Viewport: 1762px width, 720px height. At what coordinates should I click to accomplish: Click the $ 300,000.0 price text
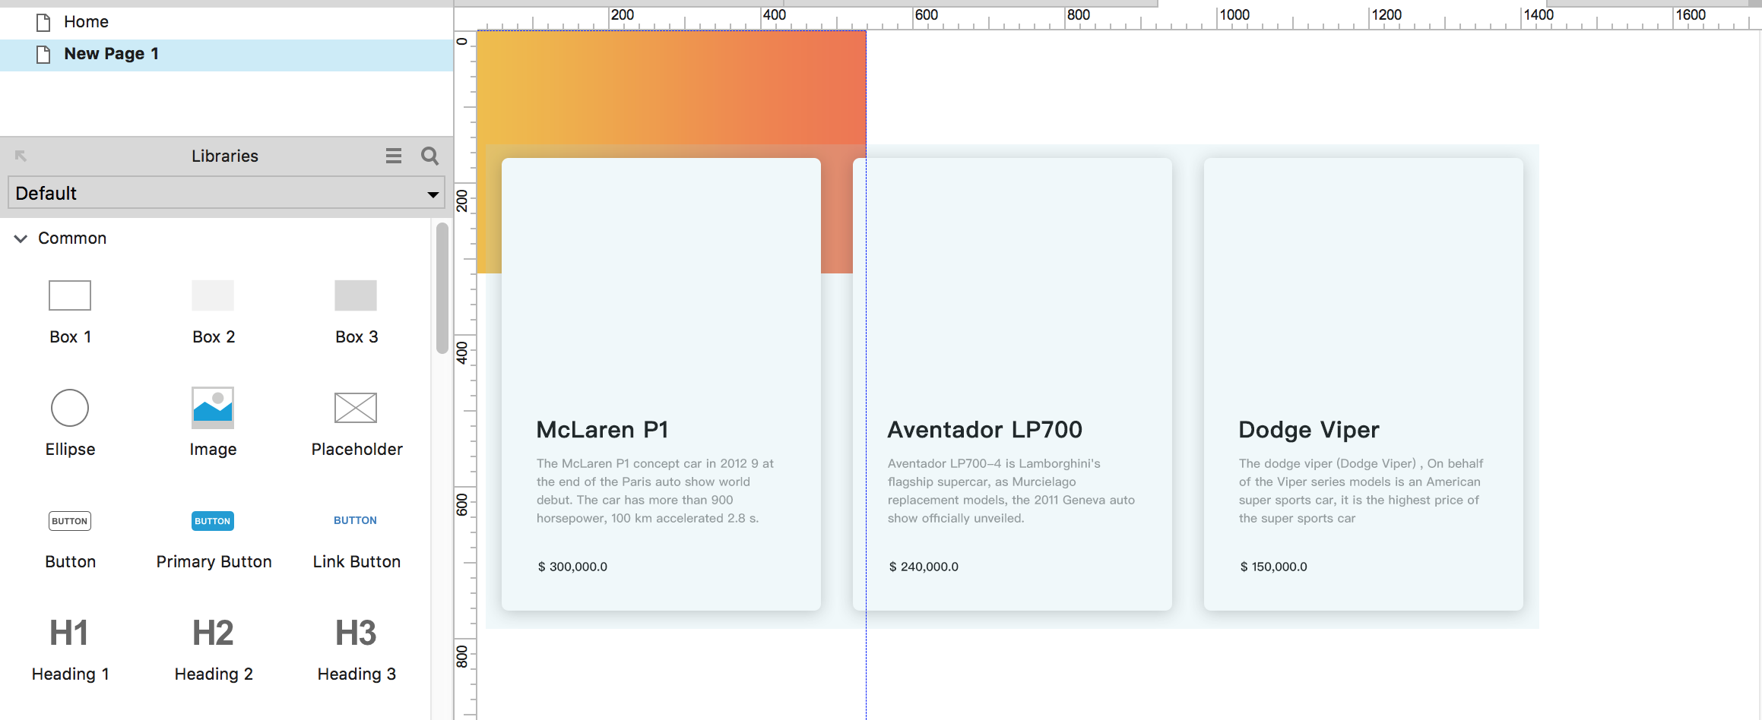(572, 567)
